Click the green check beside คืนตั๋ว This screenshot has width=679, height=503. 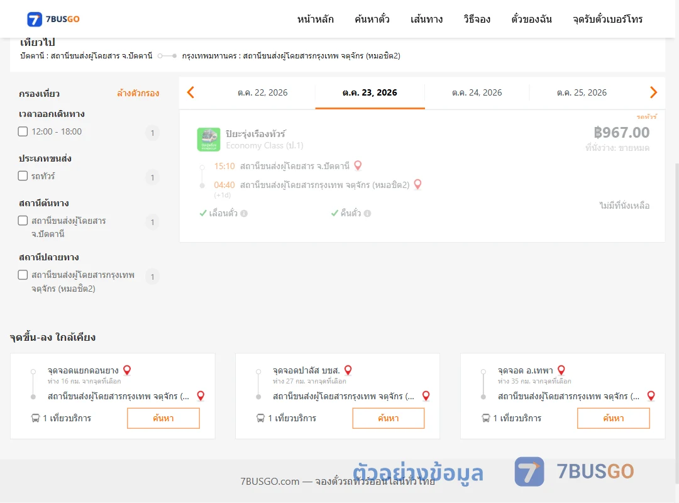click(334, 213)
